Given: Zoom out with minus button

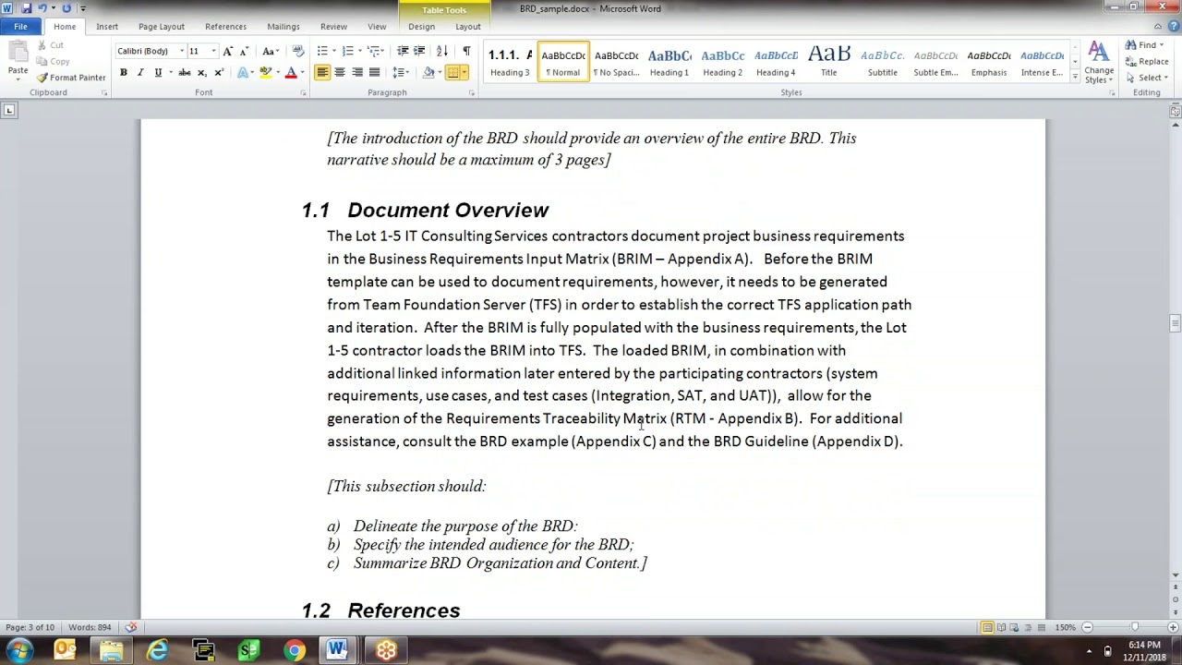Looking at the screenshot, I should 1087,628.
